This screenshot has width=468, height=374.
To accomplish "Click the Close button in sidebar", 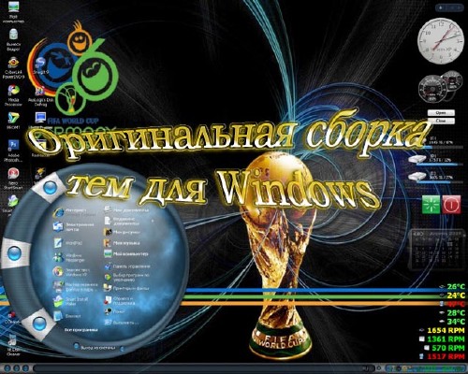I will 441,121.
